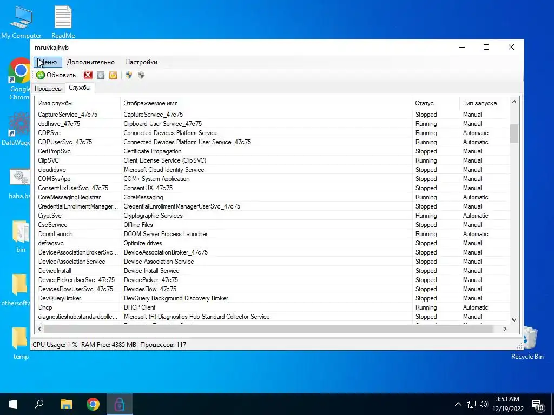Select the CryptSvc service name

(x=50, y=215)
